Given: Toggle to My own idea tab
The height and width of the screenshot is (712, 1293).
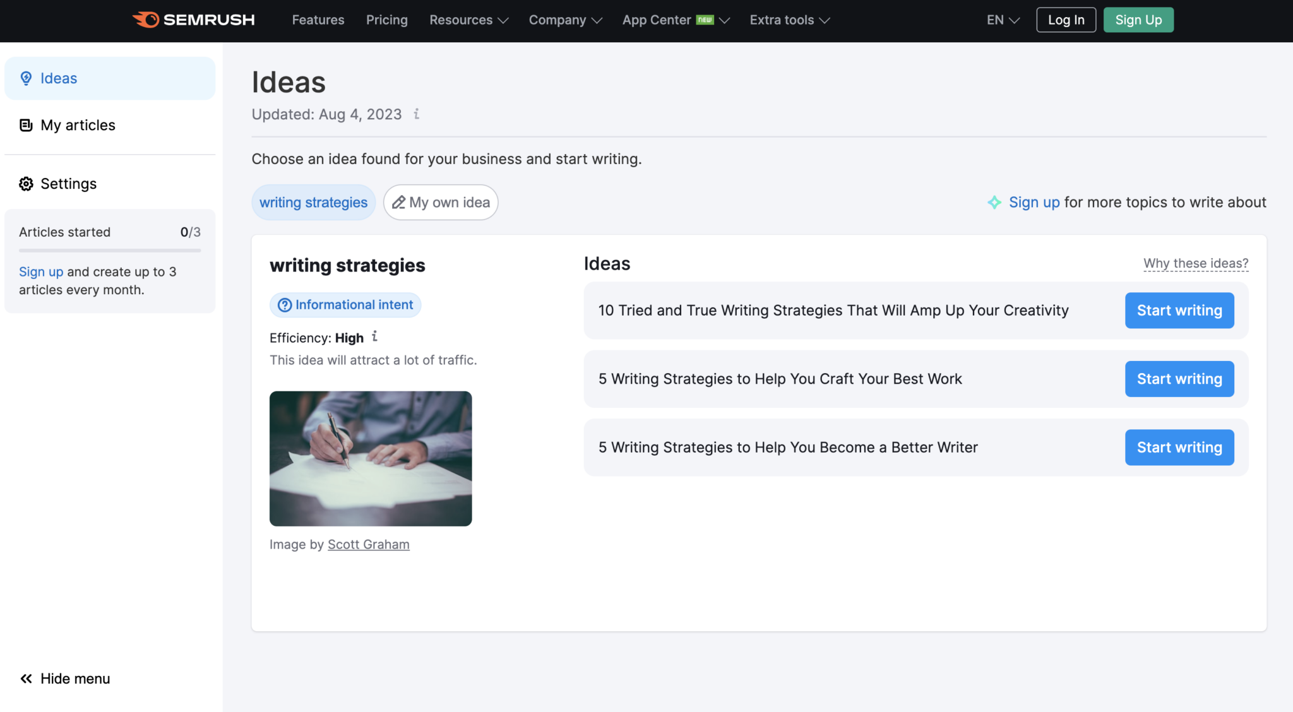Looking at the screenshot, I should [x=441, y=202].
